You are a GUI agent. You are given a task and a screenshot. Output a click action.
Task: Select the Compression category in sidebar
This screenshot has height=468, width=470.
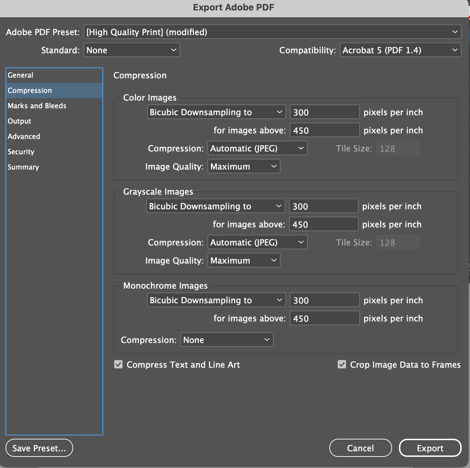pyautogui.click(x=54, y=91)
